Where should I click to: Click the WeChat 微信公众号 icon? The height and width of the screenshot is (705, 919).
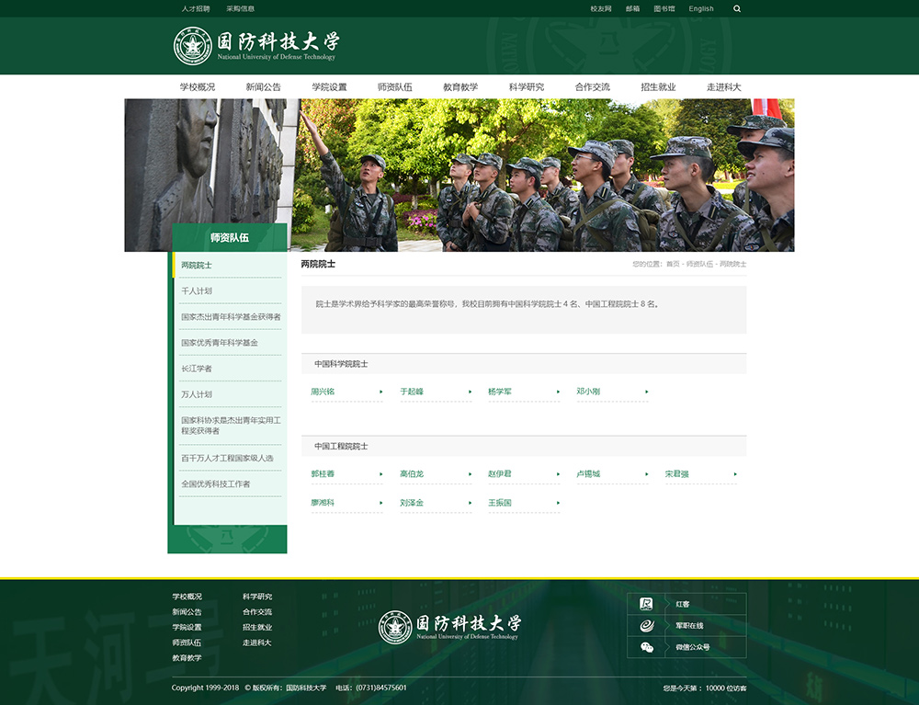coord(647,647)
